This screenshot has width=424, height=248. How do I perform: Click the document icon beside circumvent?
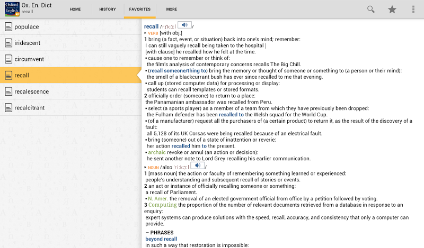(x=8, y=59)
